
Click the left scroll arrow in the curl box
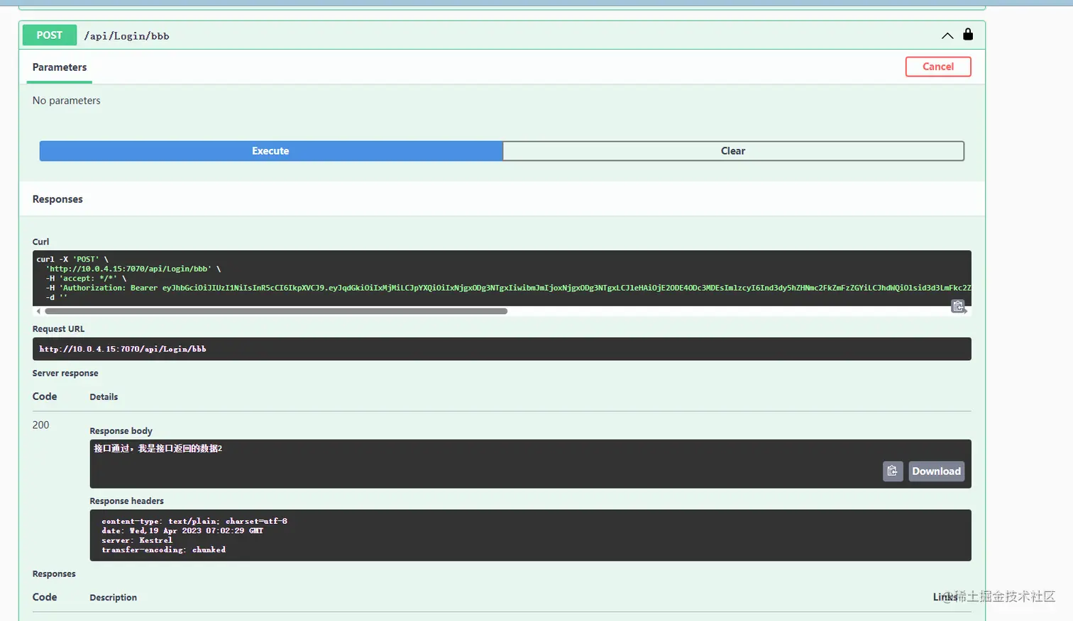(x=38, y=311)
